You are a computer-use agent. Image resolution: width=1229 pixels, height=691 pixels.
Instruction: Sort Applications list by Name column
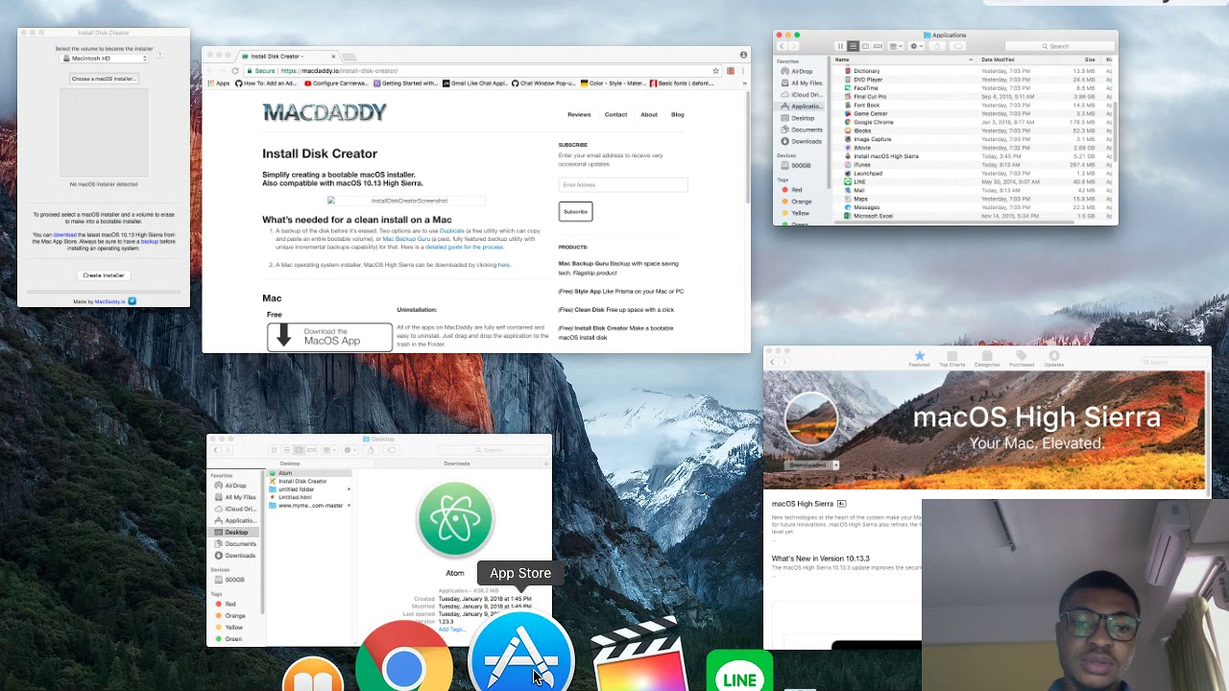(904, 60)
